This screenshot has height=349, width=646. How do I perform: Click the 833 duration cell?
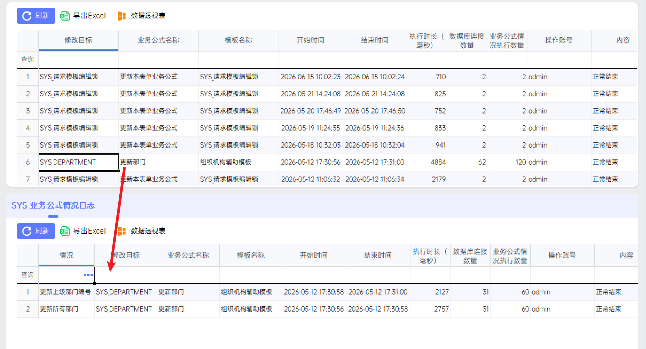coord(427,128)
